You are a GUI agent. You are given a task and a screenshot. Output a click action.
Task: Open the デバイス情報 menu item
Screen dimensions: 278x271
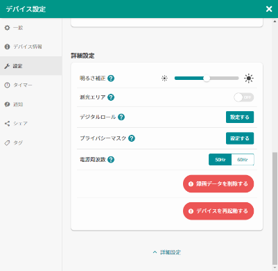[x=31, y=47]
